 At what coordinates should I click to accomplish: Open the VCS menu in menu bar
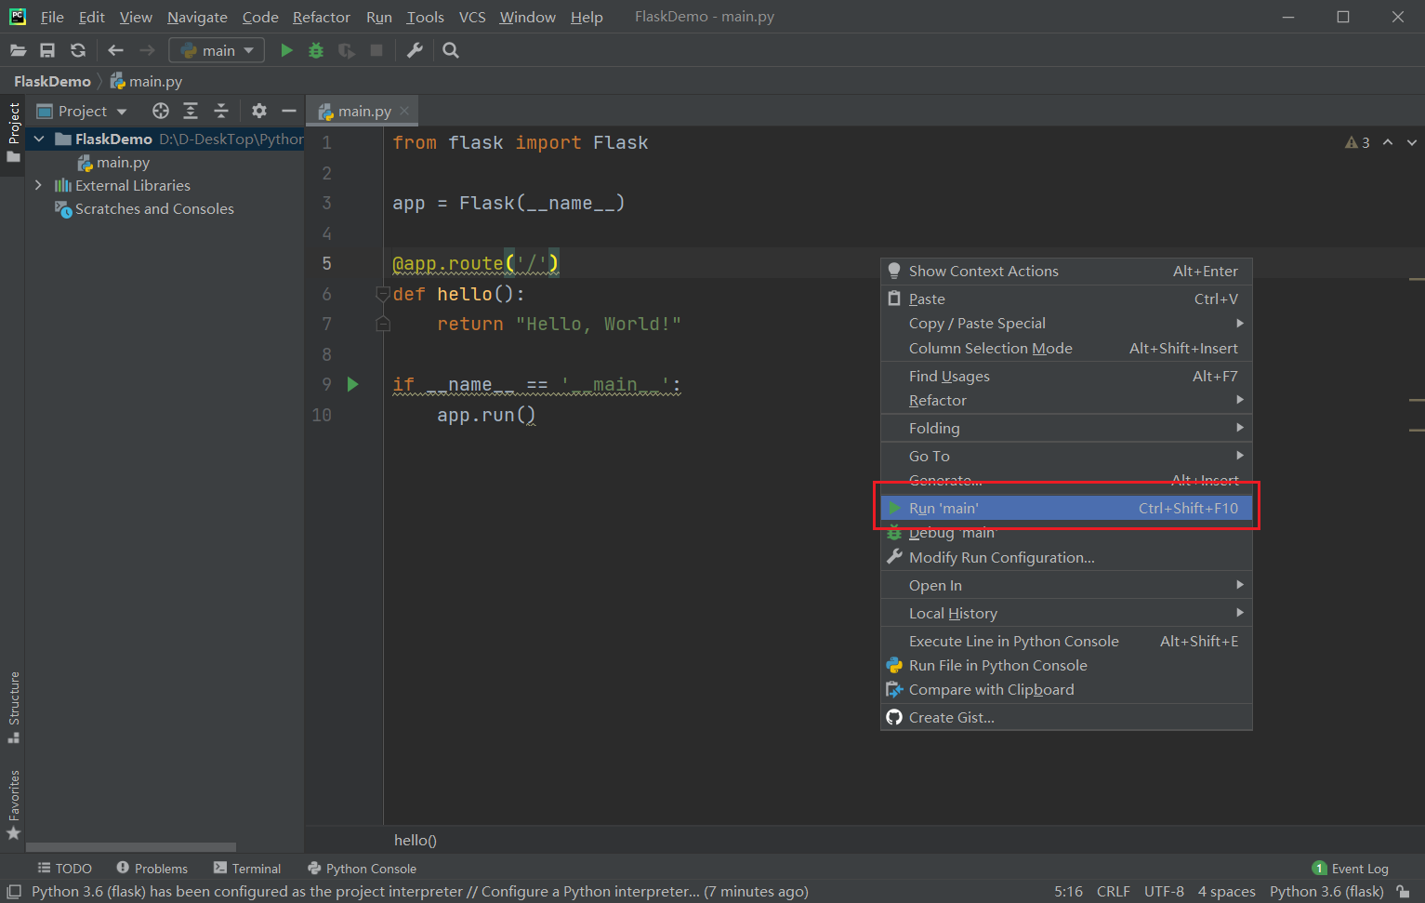tap(472, 17)
